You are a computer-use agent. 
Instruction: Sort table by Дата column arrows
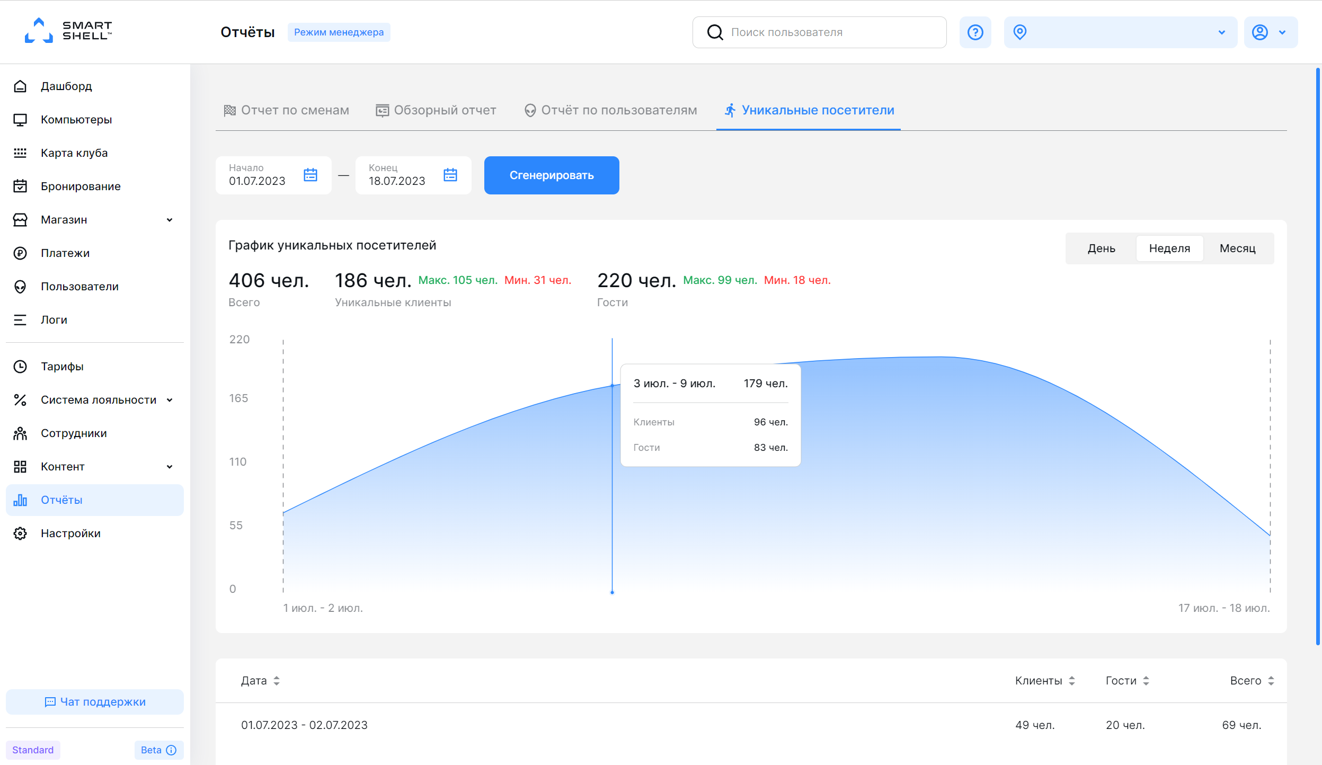click(x=277, y=681)
